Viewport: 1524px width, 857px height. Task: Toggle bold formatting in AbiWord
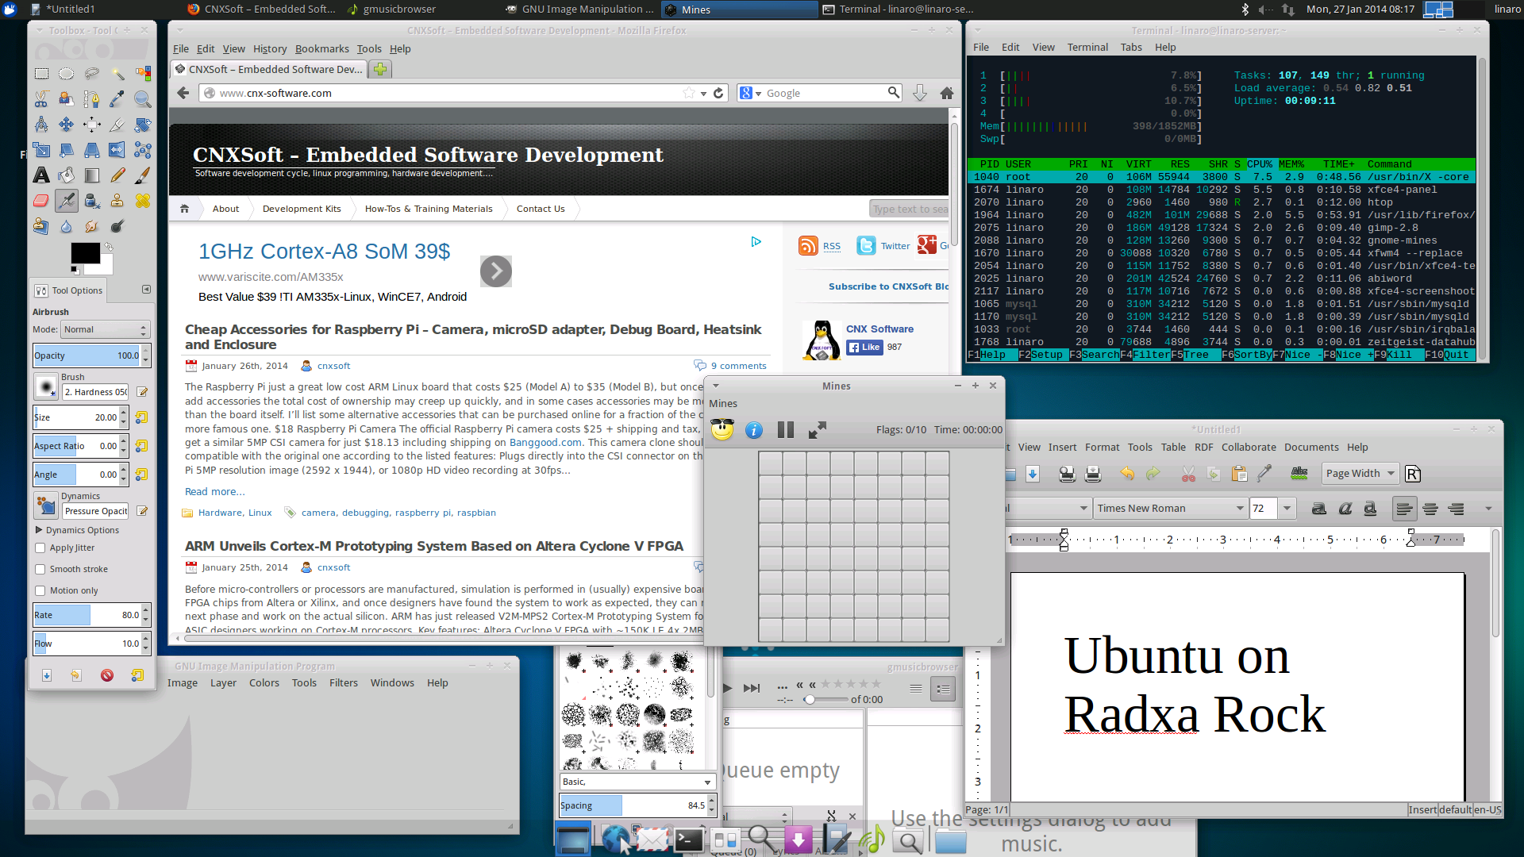pyautogui.click(x=1319, y=509)
